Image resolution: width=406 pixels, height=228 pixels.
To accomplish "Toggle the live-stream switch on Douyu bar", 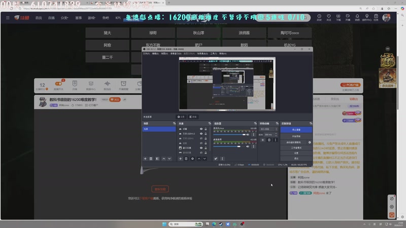I will coord(59,84).
